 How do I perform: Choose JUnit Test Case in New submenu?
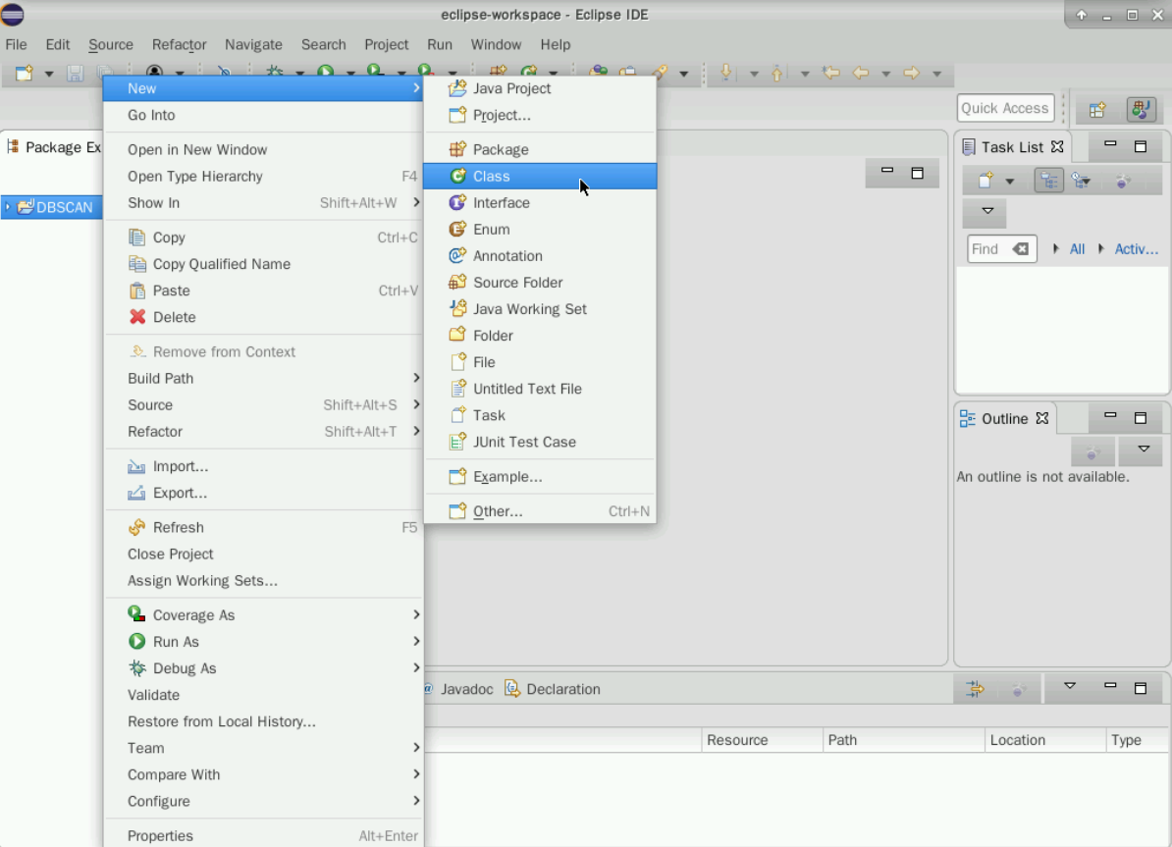pyautogui.click(x=524, y=442)
